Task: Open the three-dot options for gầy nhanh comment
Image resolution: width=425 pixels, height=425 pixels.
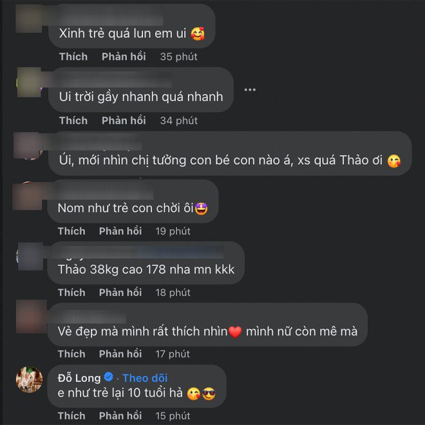Action: click(x=250, y=90)
